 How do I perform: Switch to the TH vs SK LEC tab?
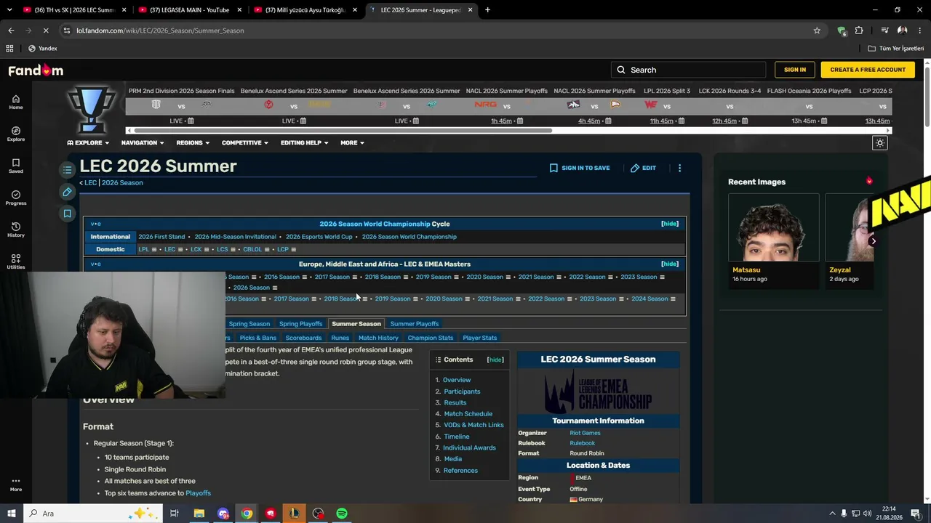point(73,10)
